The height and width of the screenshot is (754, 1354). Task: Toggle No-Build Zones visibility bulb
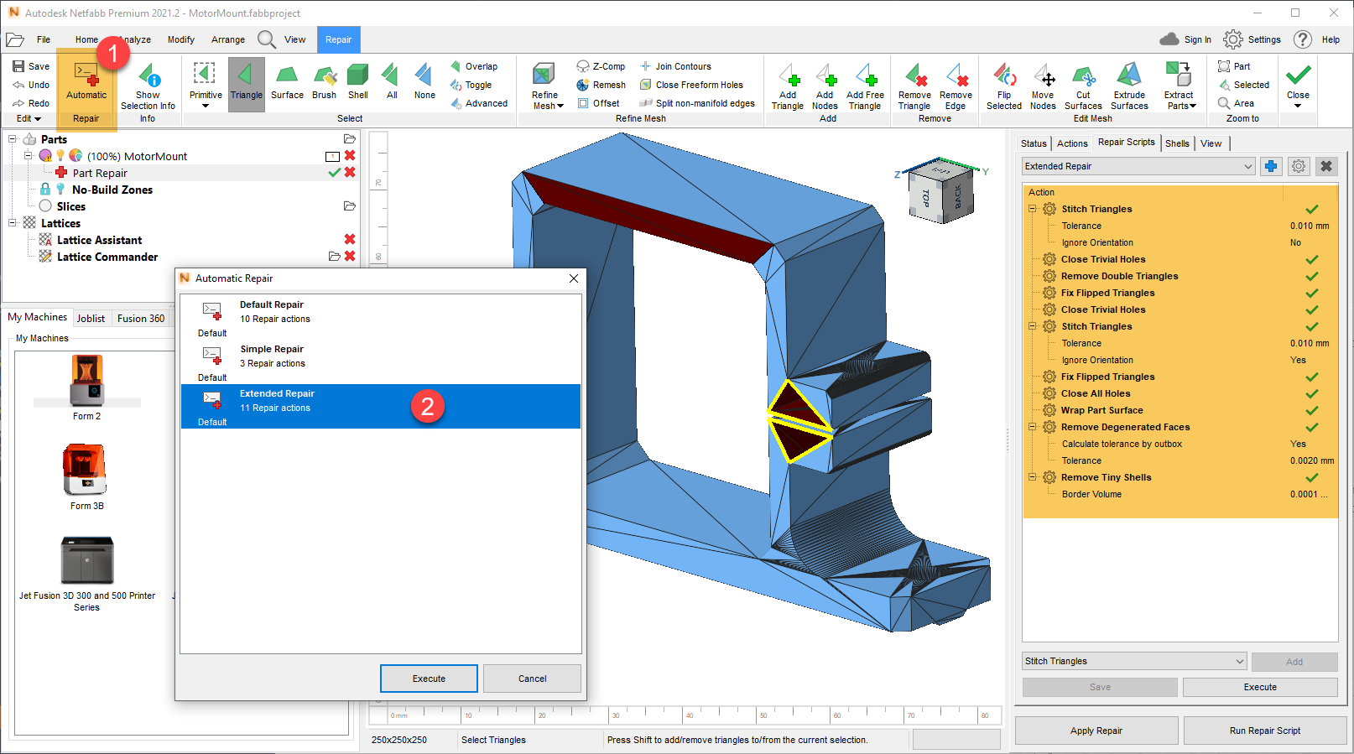(60, 190)
